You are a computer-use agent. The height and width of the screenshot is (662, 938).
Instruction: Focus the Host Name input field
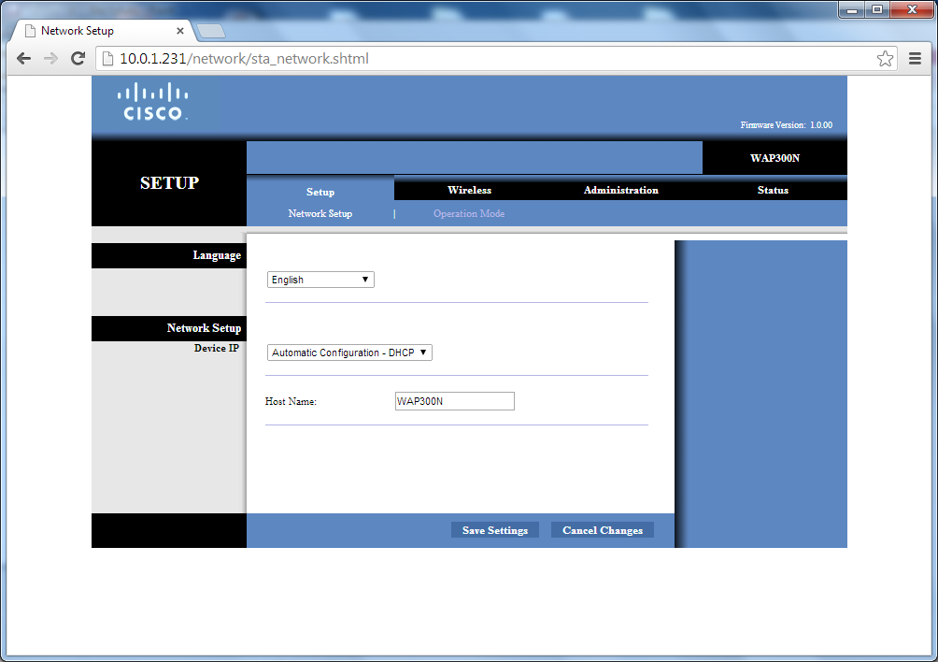point(455,401)
